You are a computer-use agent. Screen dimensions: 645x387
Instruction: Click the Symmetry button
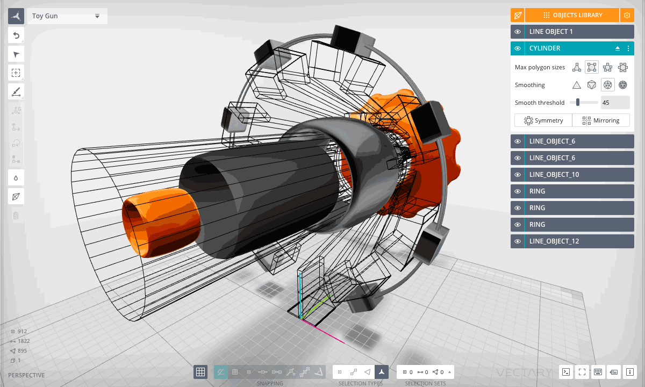tap(543, 120)
